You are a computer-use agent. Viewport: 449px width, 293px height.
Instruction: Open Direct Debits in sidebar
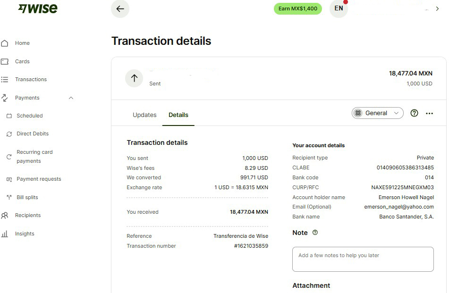coord(32,134)
